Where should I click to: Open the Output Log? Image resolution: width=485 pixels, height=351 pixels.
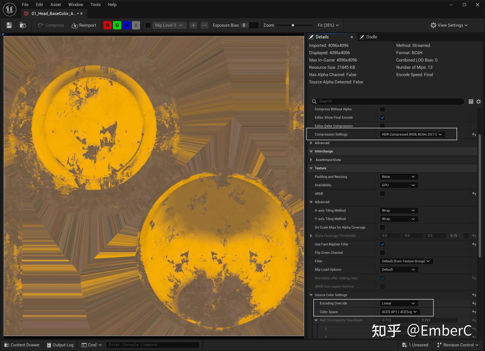(x=60, y=345)
